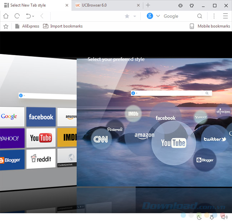Screen dimensions: 232x221
Task: Bookmark this page with the star icon
Action: pyautogui.click(x=127, y=16)
